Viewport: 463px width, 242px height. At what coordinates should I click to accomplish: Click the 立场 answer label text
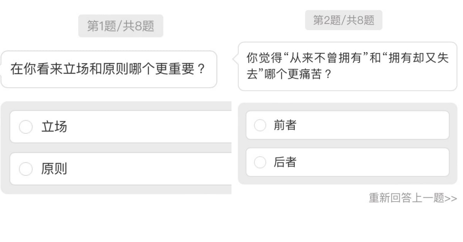pos(54,127)
